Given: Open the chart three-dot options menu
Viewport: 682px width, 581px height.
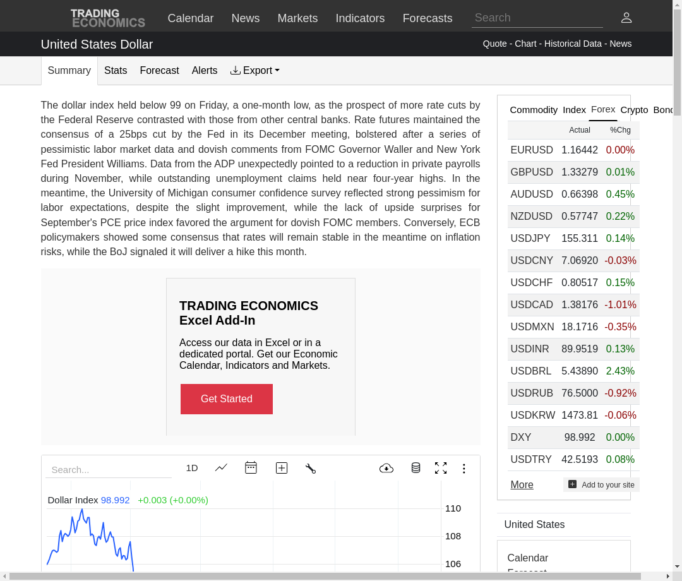Looking at the screenshot, I should pos(464,468).
